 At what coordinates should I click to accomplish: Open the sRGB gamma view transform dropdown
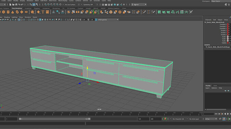pos(108,20)
